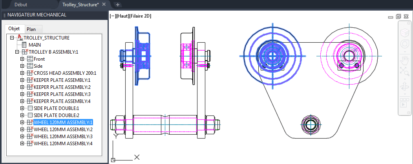Image resolution: width=413 pixels, height=164 pixels.
Task: Add a new drawing tab with plus
Action: click(118, 4)
